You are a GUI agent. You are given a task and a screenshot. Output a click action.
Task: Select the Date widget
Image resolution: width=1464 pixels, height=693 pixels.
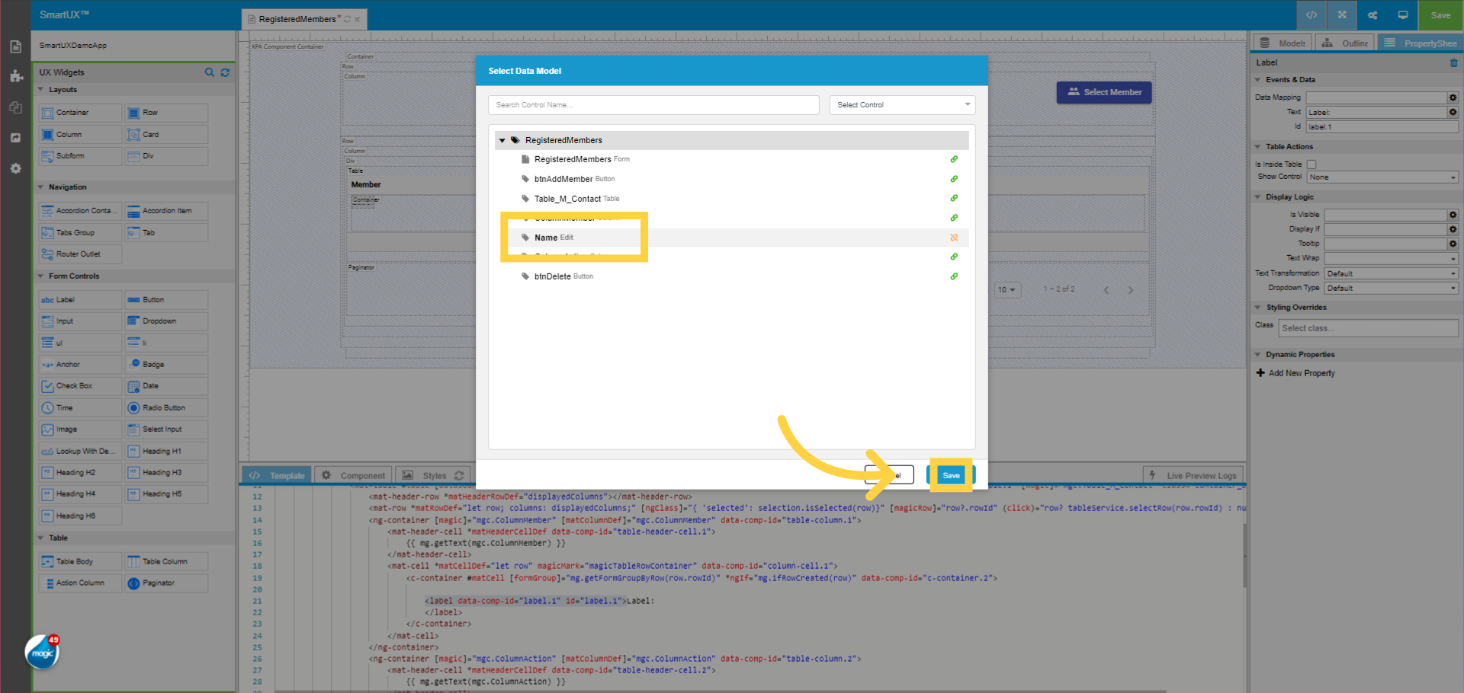point(166,386)
